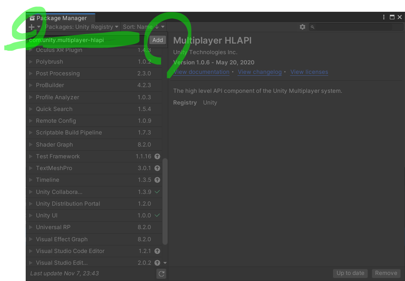Click the scroll down arrow of package list
This screenshot has width=405, height=281.
point(165,263)
